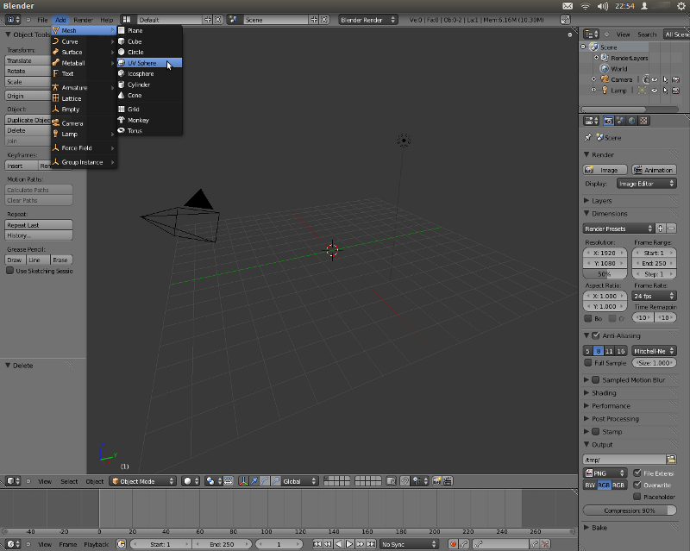Click the Animation render button
This screenshot has height=551, width=690.
tap(654, 170)
